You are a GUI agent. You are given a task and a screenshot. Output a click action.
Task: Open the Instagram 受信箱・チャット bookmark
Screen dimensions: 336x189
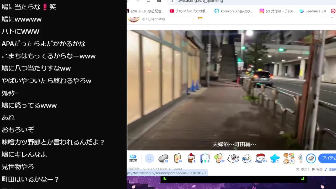[x=277, y=11]
